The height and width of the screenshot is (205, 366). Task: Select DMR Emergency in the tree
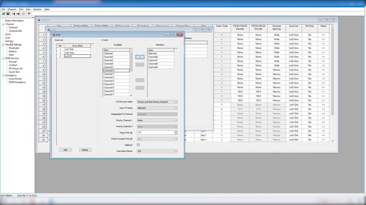(17, 82)
